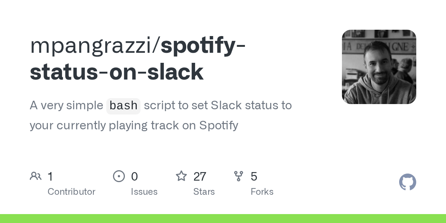Click the star icon

[181, 176]
